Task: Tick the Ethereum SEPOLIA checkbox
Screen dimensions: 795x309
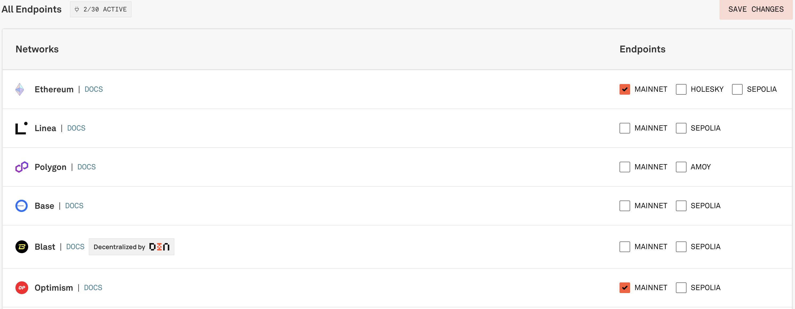Action: point(737,90)
